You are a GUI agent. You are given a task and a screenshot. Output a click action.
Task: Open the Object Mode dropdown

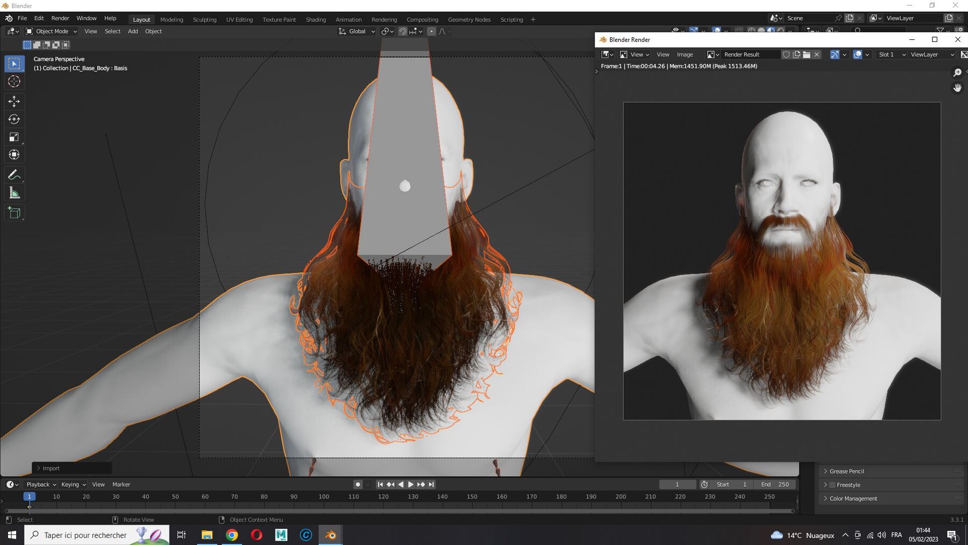click(52, 31)
